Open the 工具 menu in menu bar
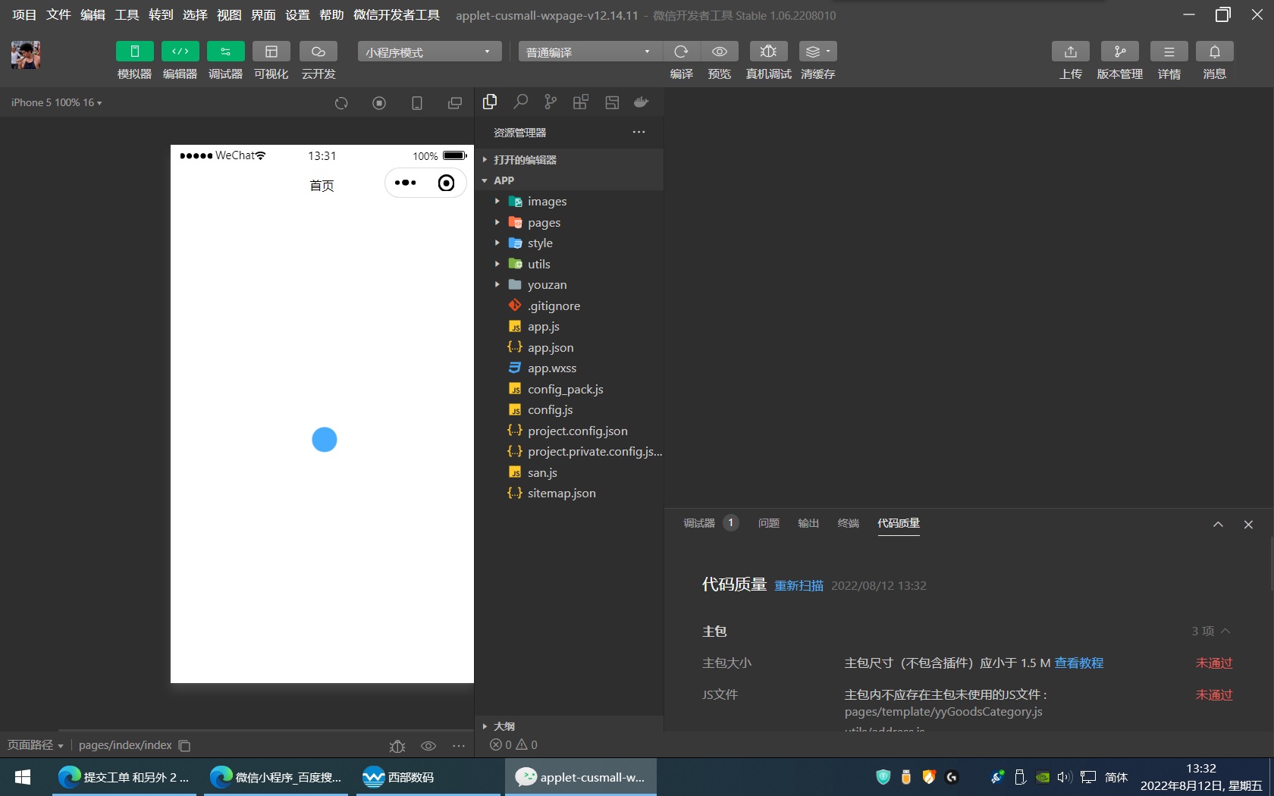The width and height of the screenshot is (1274, 796). 127,15
